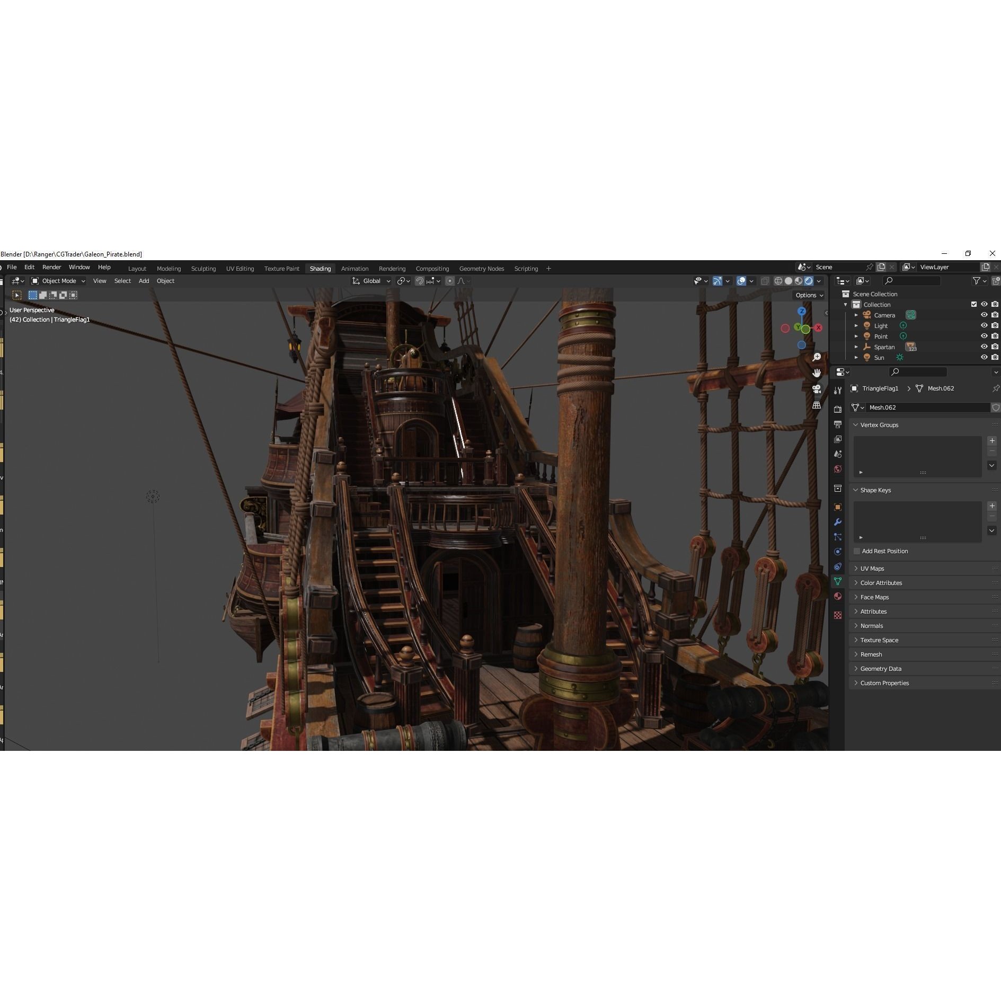Click the outliner search field
This screenshot has height=1001, width=1001.
point(913,281)
